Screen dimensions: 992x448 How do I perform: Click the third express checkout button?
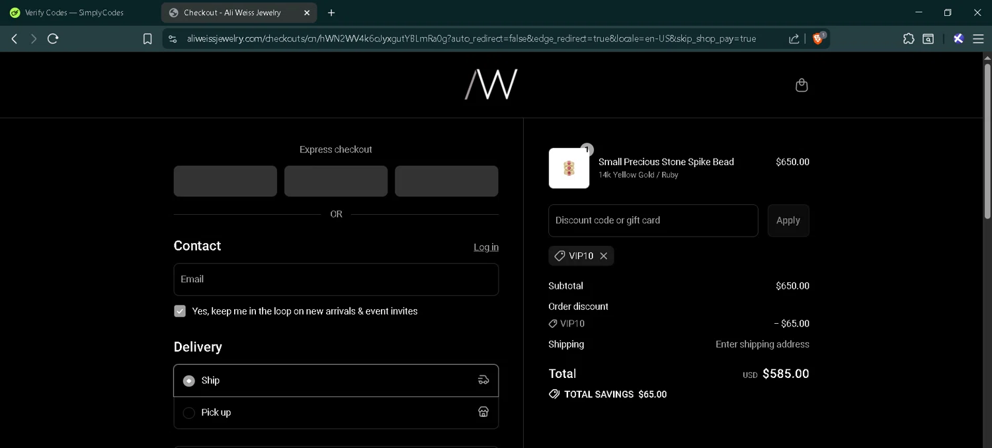click(x=446, y=181)
